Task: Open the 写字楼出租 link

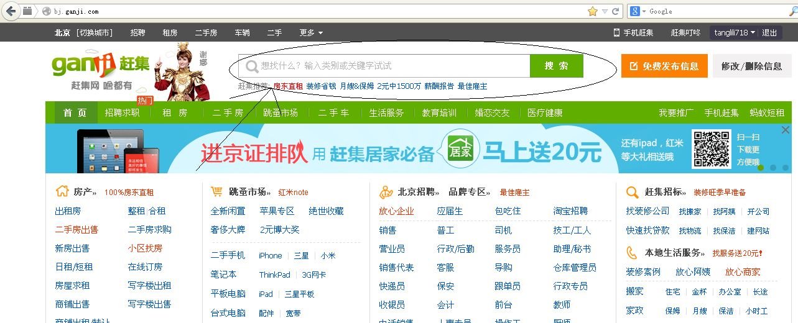Action: click(149, 286)
